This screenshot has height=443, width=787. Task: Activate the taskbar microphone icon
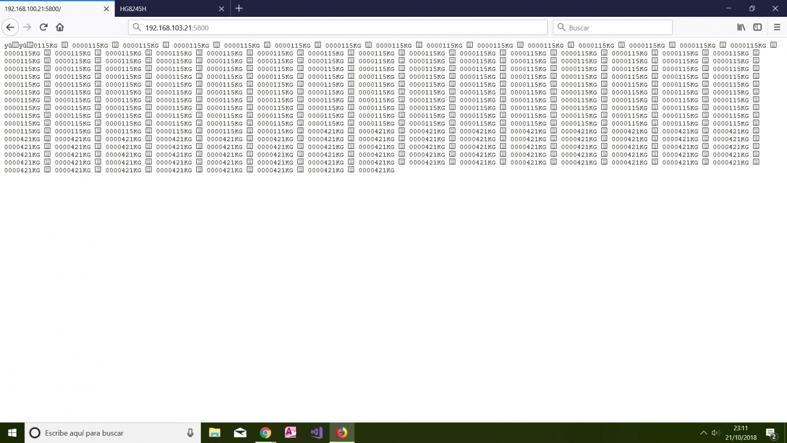(190, 433)
